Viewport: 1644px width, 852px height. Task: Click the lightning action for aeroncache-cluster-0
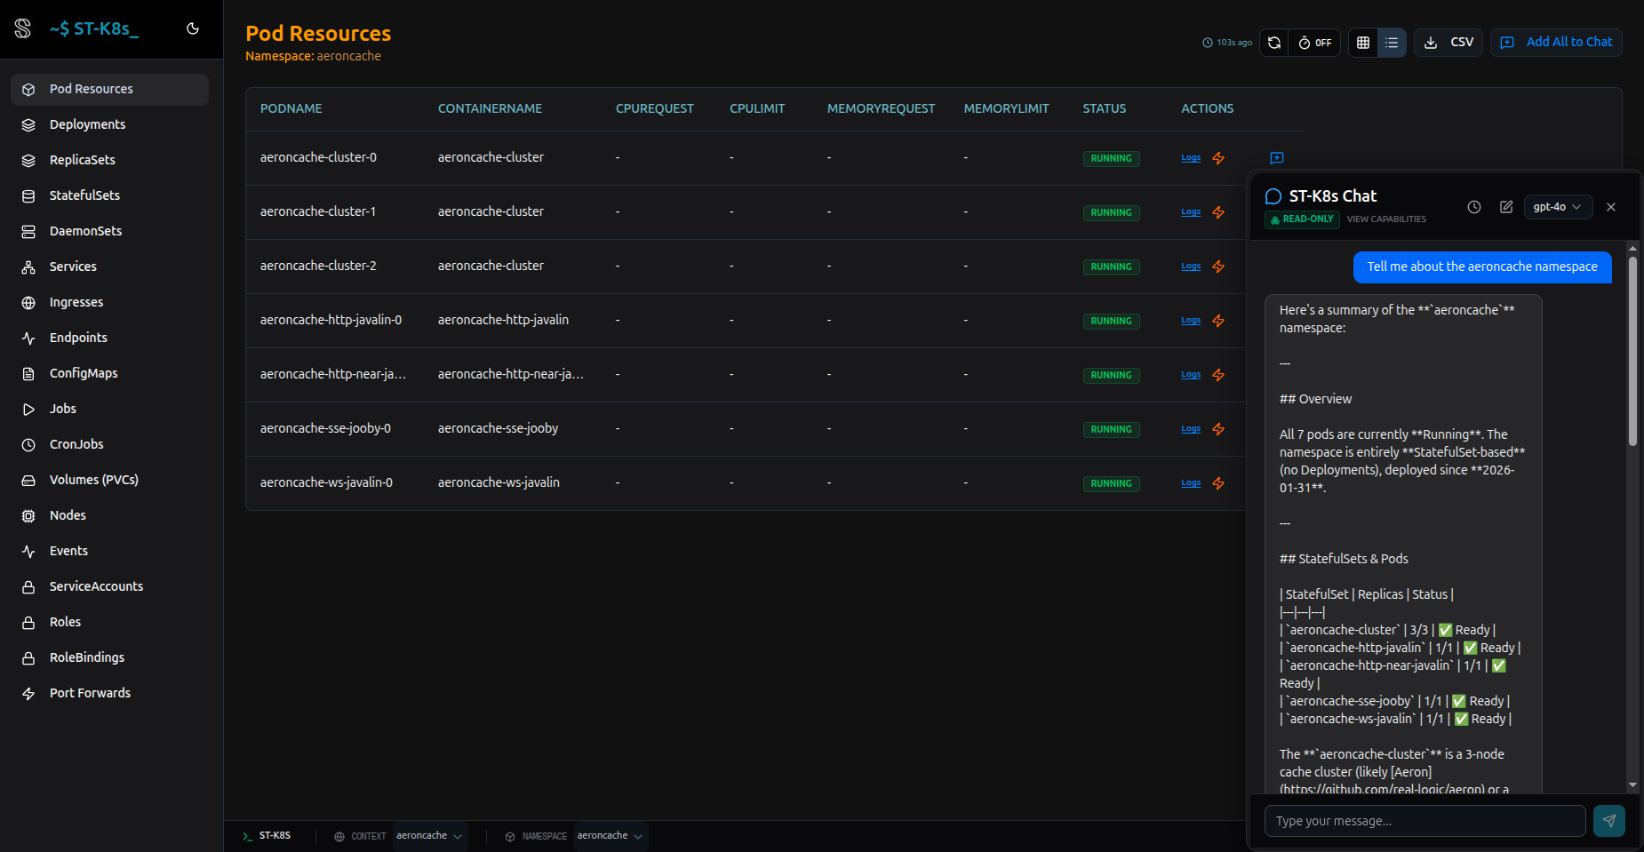[1218, 158]
